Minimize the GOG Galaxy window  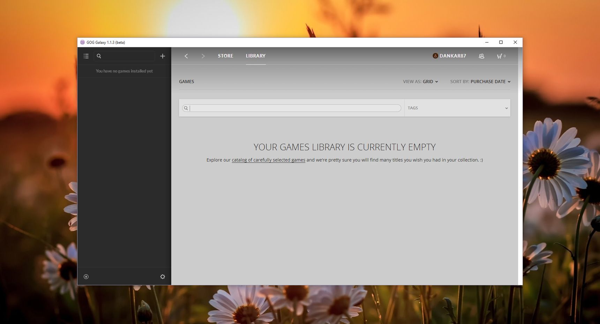pyautogui.click(x=487, y=42)
